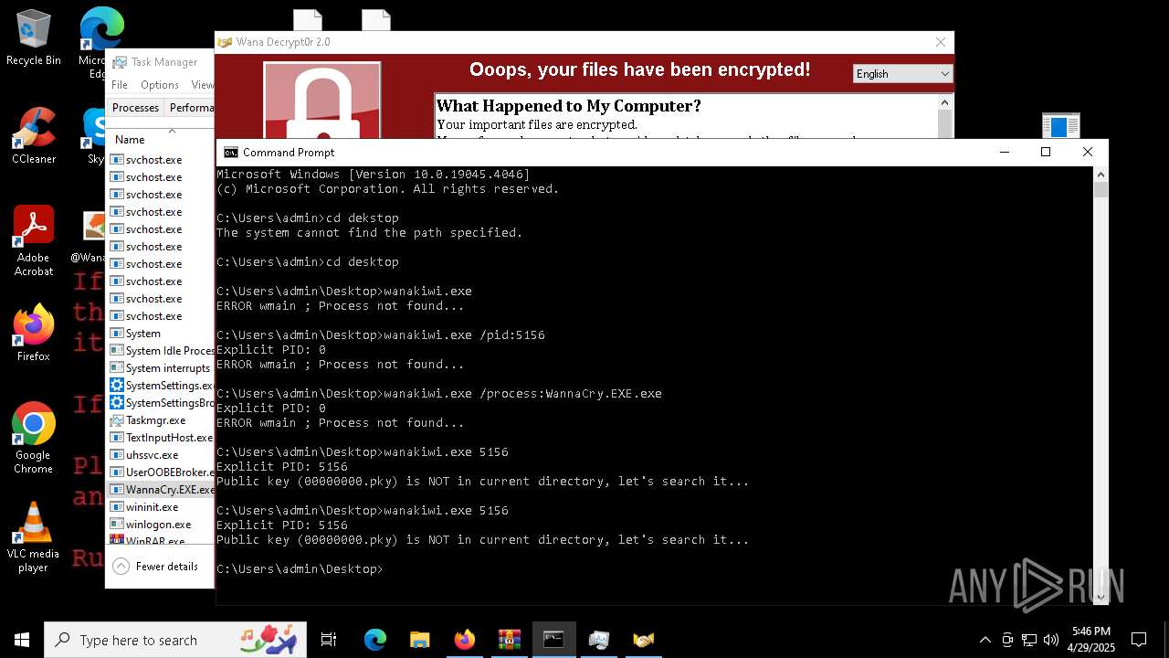
Task: Click the volume speaker tray icon
Action: 1050,640
